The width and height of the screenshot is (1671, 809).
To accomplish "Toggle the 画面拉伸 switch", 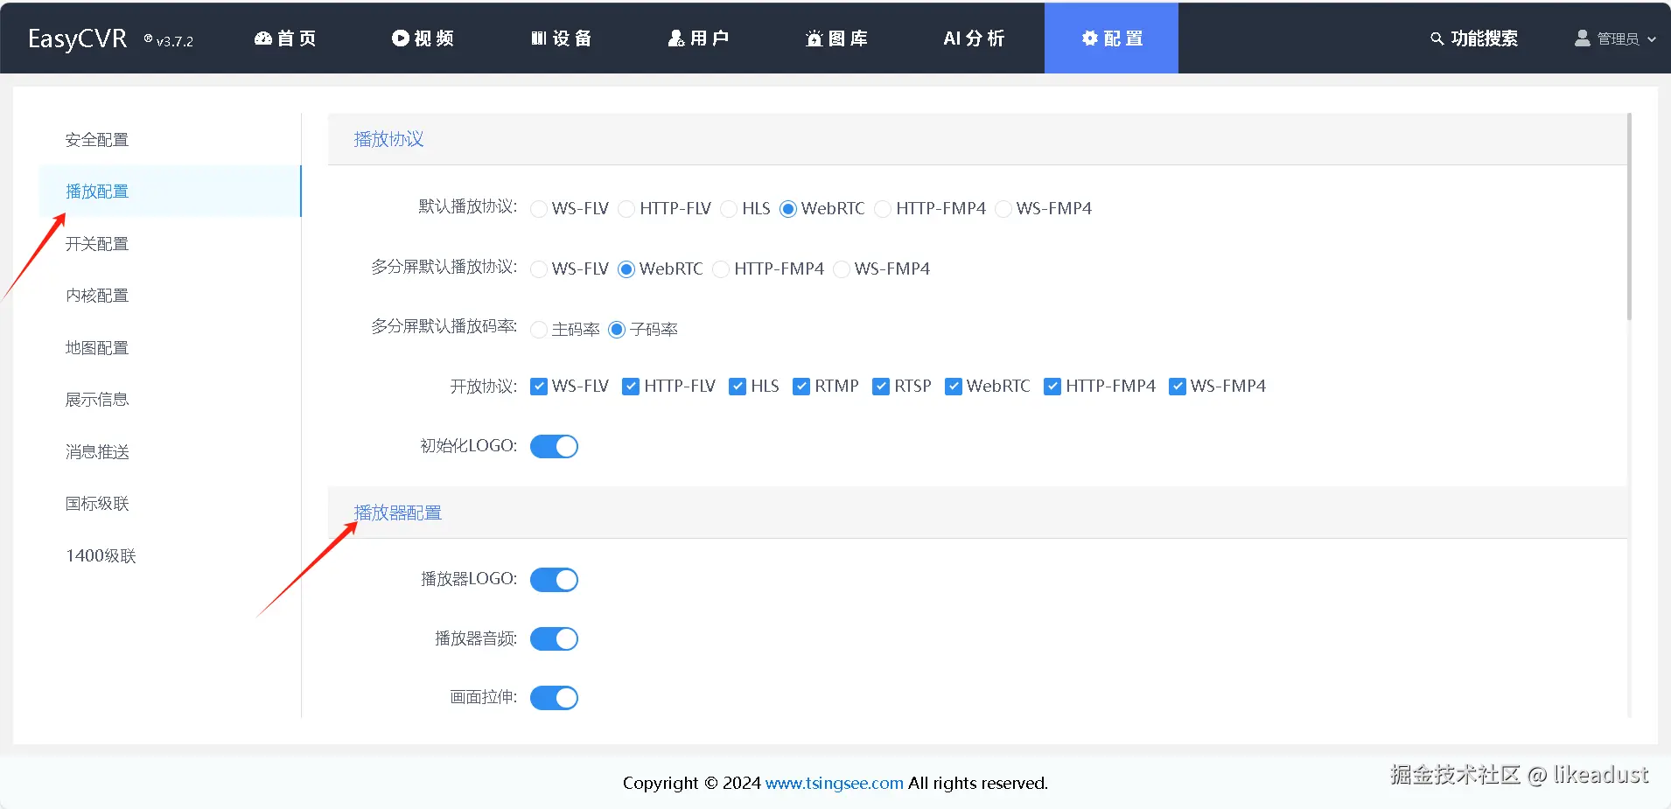I will (x=554, y=698).
